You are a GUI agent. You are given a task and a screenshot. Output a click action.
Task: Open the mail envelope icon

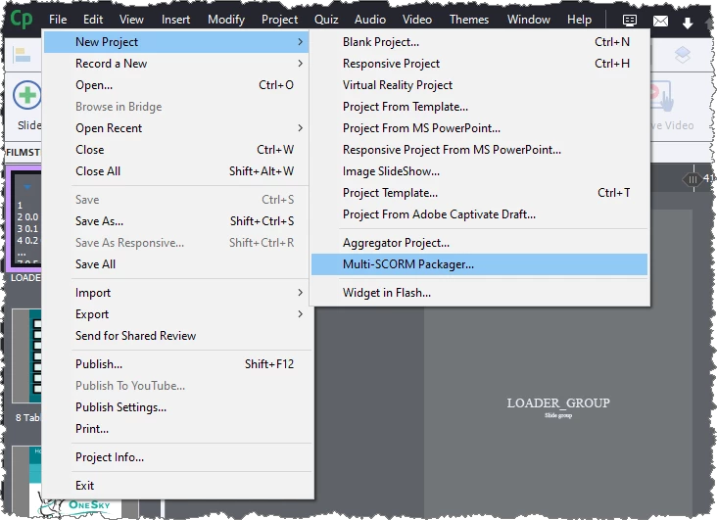660,21
